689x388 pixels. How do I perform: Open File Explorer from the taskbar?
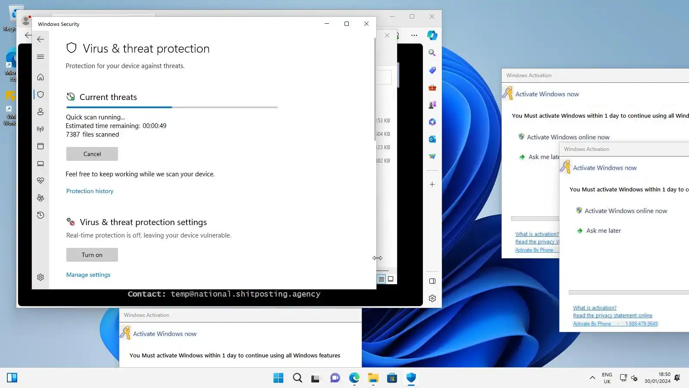tap(373, 378)
